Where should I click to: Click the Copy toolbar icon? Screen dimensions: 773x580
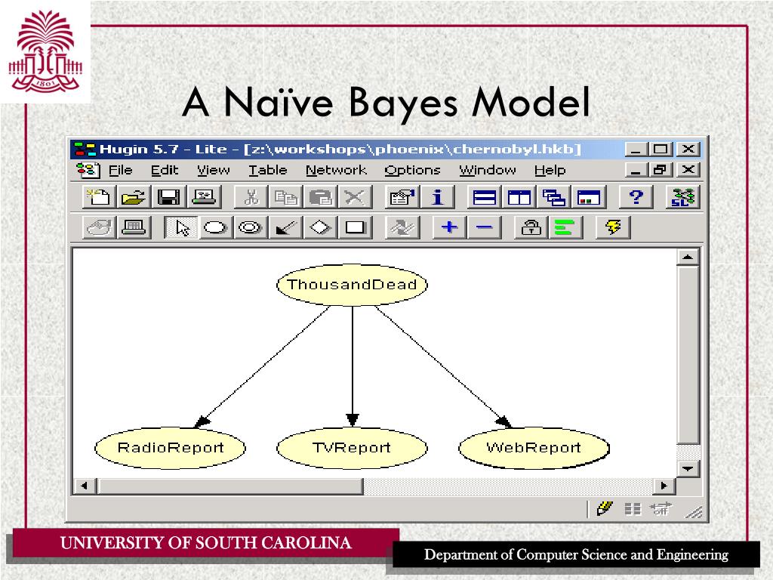click(285, 197)
